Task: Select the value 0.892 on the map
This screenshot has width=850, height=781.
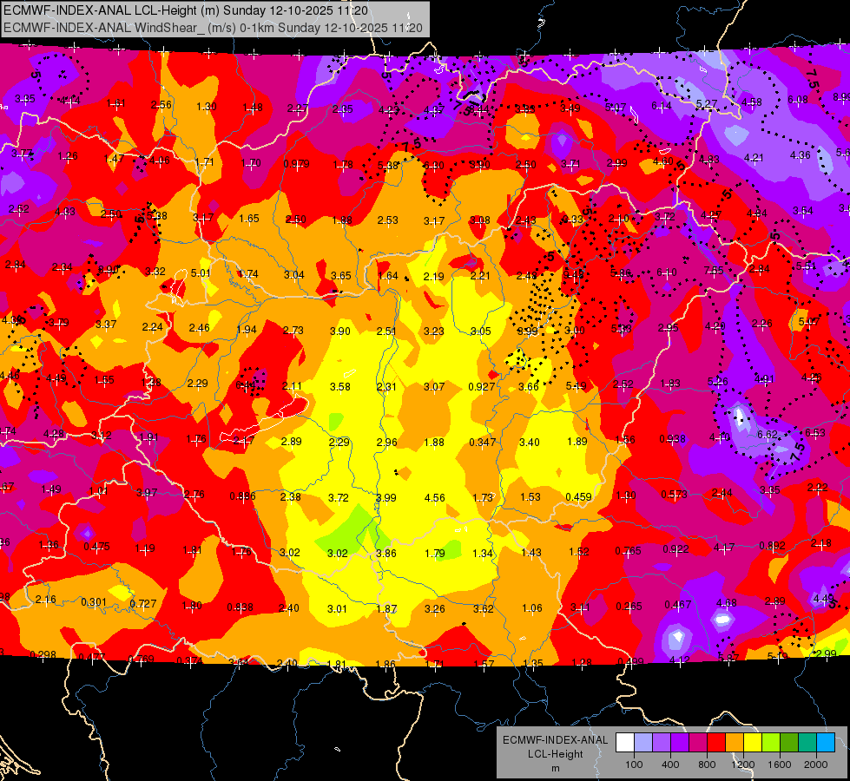Action: [x=773, y=545]
